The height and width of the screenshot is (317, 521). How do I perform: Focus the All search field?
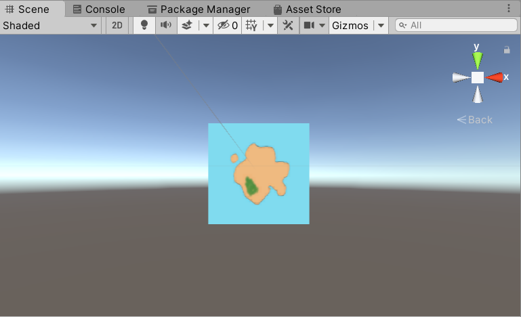point(456,25)
